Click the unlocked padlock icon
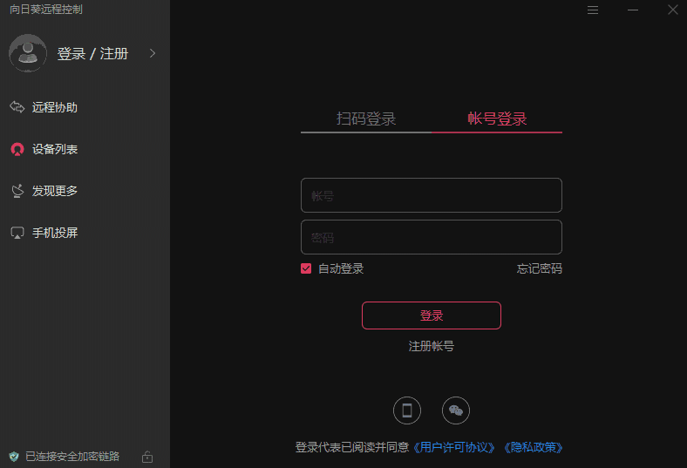 point(147,457)
